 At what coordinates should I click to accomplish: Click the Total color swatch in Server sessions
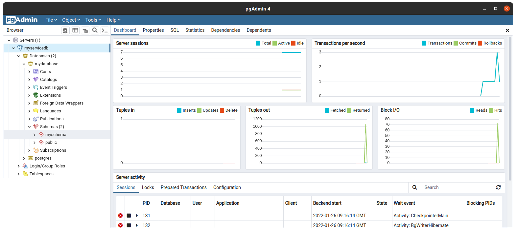tap(258, 43)
